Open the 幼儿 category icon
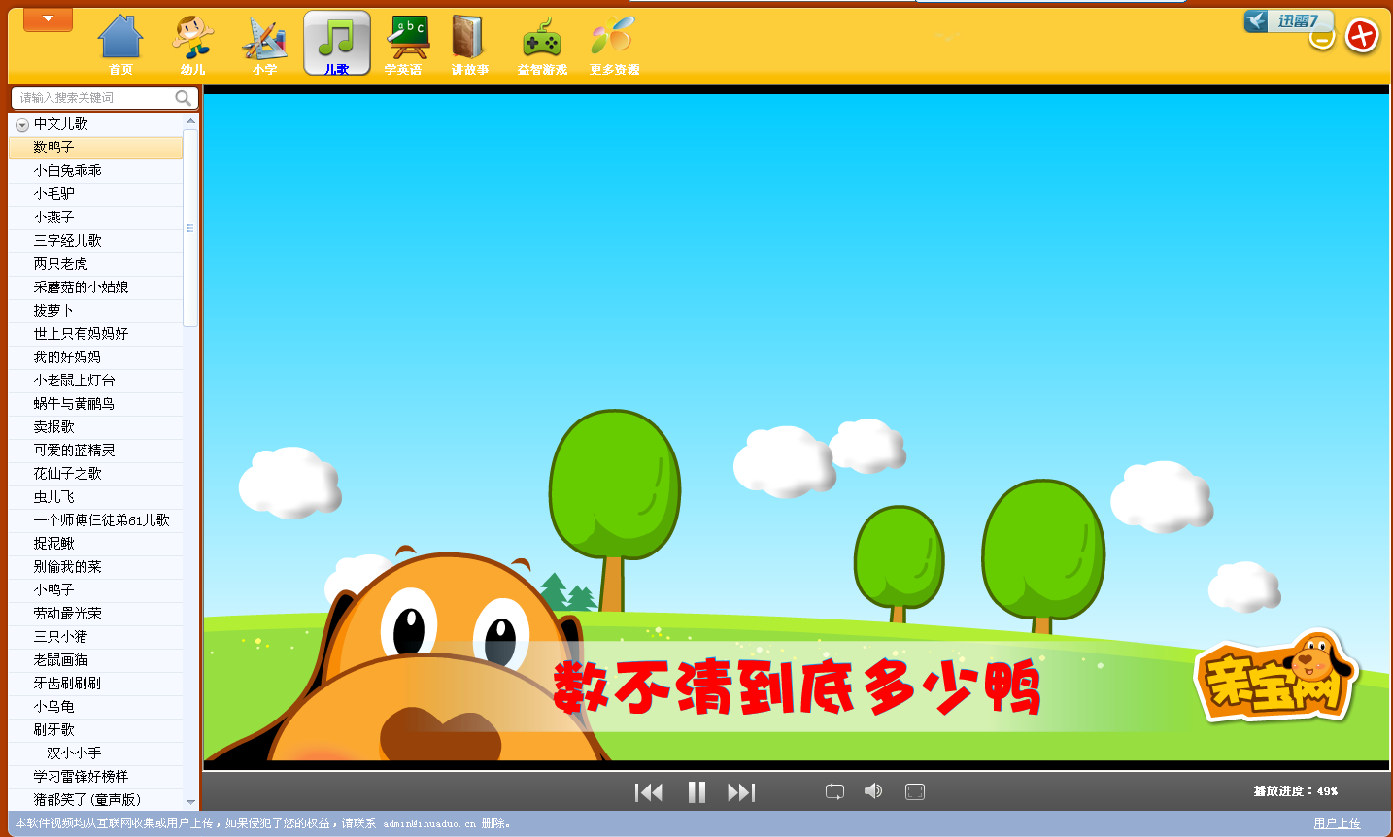The width and height of the screenshot is (1393, 837). pyautogui.click(x=192, y=45)
